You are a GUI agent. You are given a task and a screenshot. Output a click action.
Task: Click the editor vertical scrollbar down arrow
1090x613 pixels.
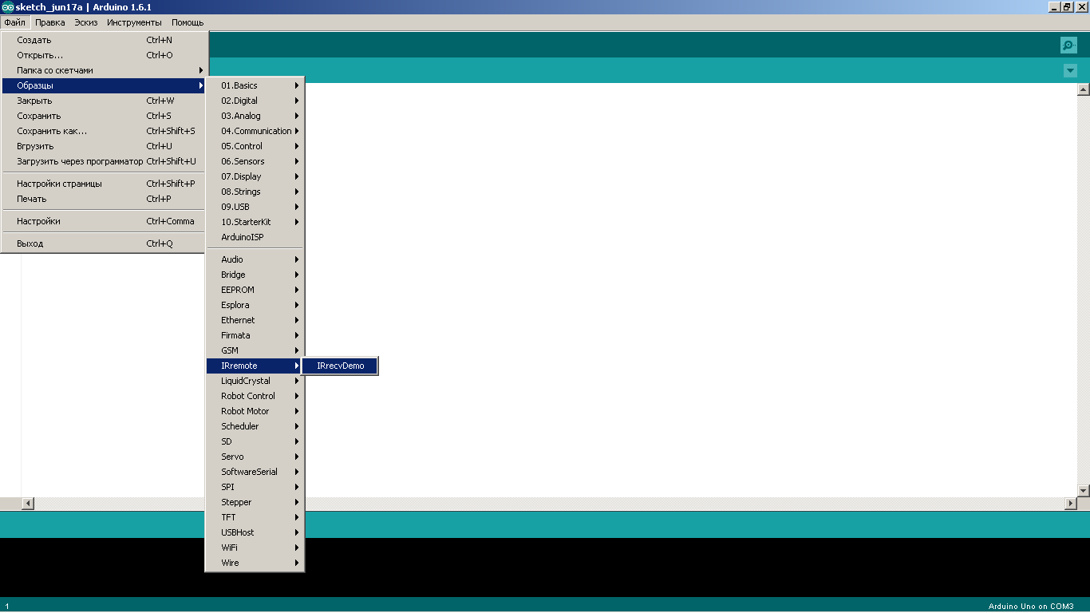coord(1084,490)
